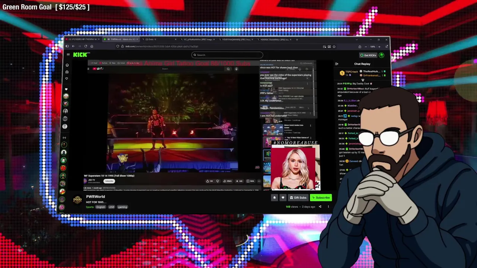Viewport: 477px width, 268px height.
Task: Open the browse icon below sidebar Home
Action: point(67,72)
